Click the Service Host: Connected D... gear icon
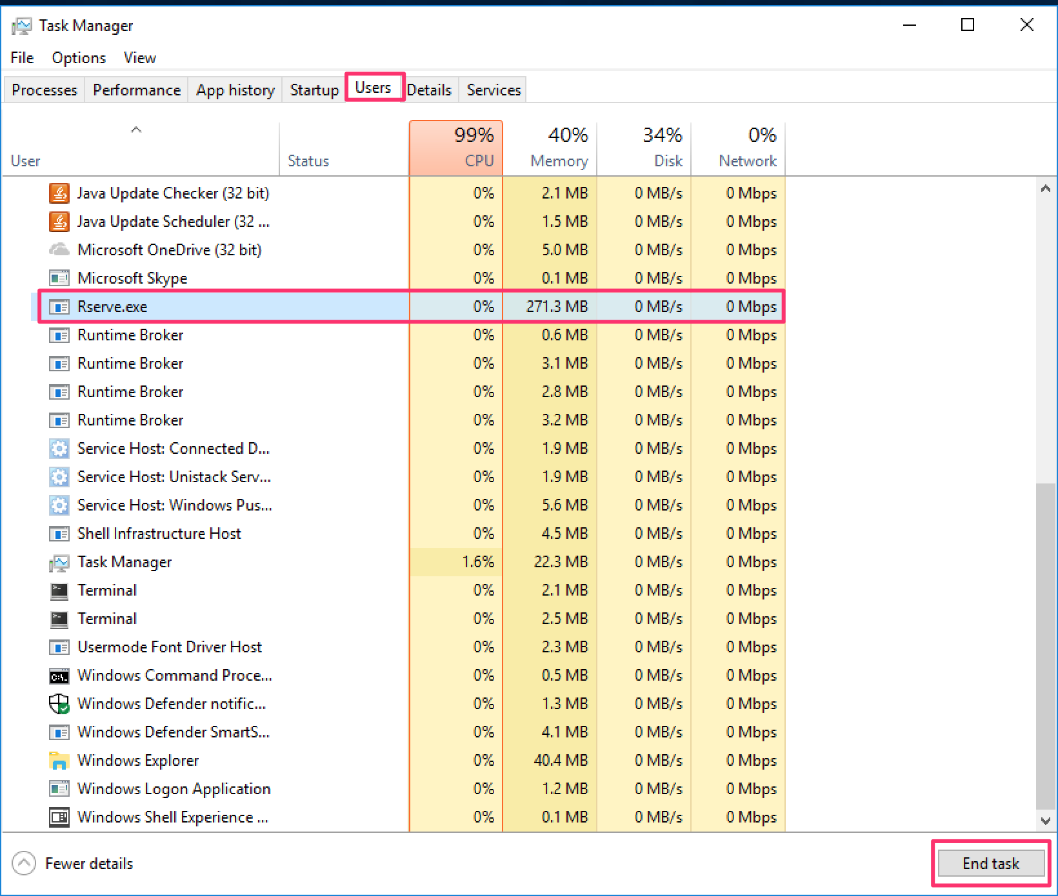This screenshot has width=1058, height=896. [x=59, y=449]
